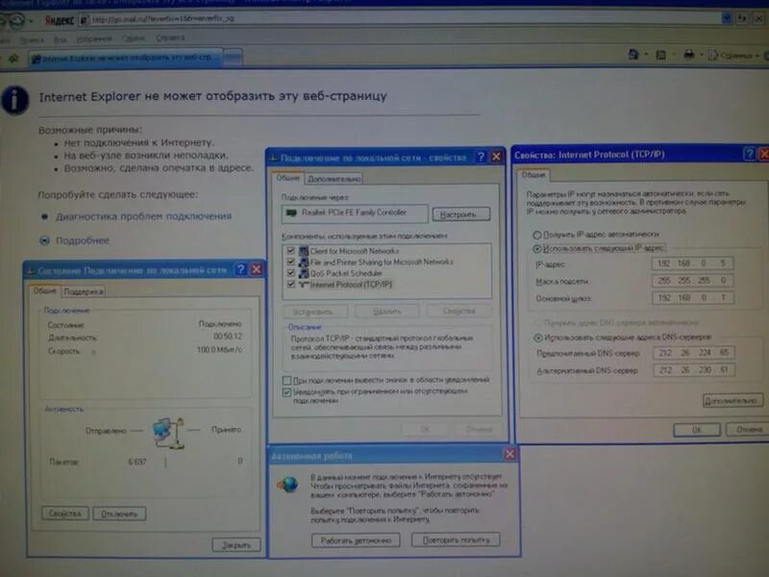Open the address bar dropdown arrow

[x=727, y=18]
